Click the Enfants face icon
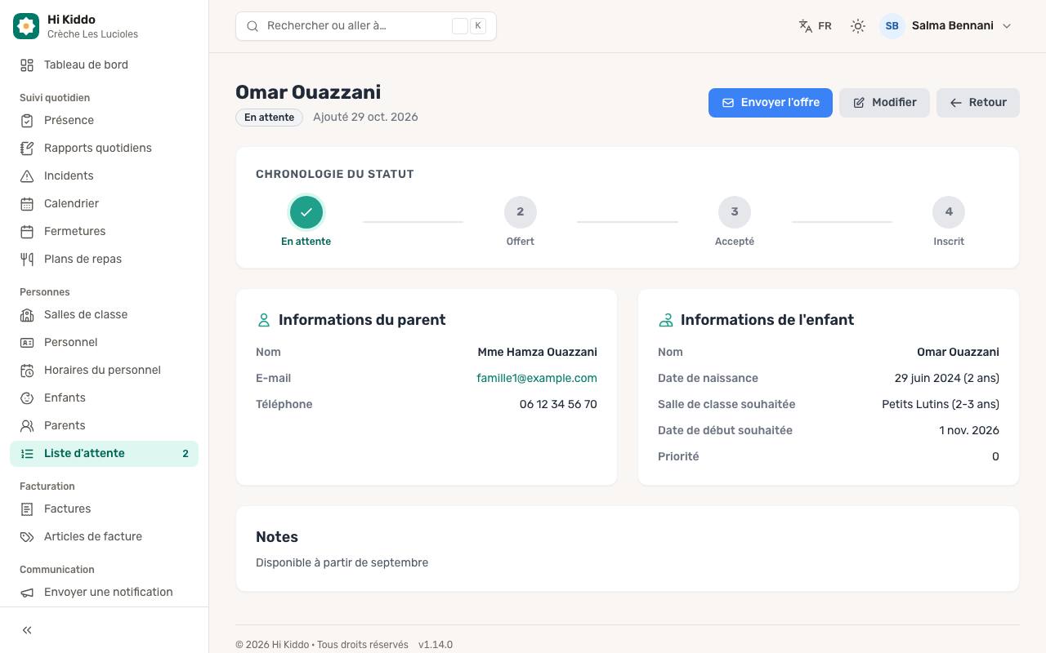 click(x=27, y=398)
